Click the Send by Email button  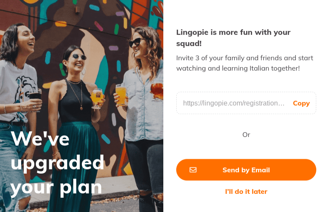coord(246,170)
